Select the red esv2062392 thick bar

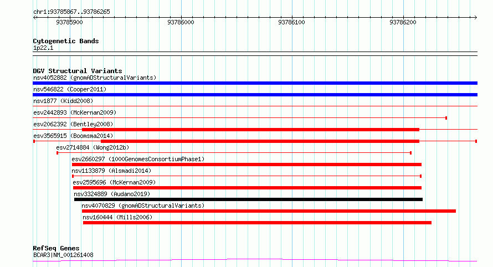coord(250,130)
